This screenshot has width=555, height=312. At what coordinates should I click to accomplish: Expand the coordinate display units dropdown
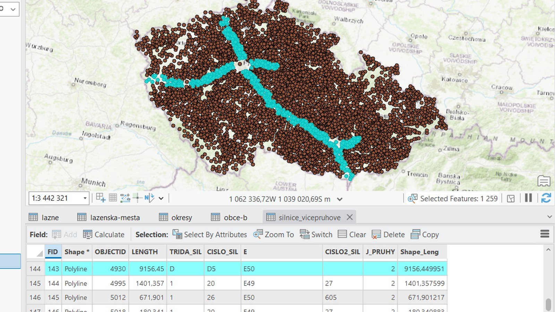pyautogui.click(x=340, y=199)
